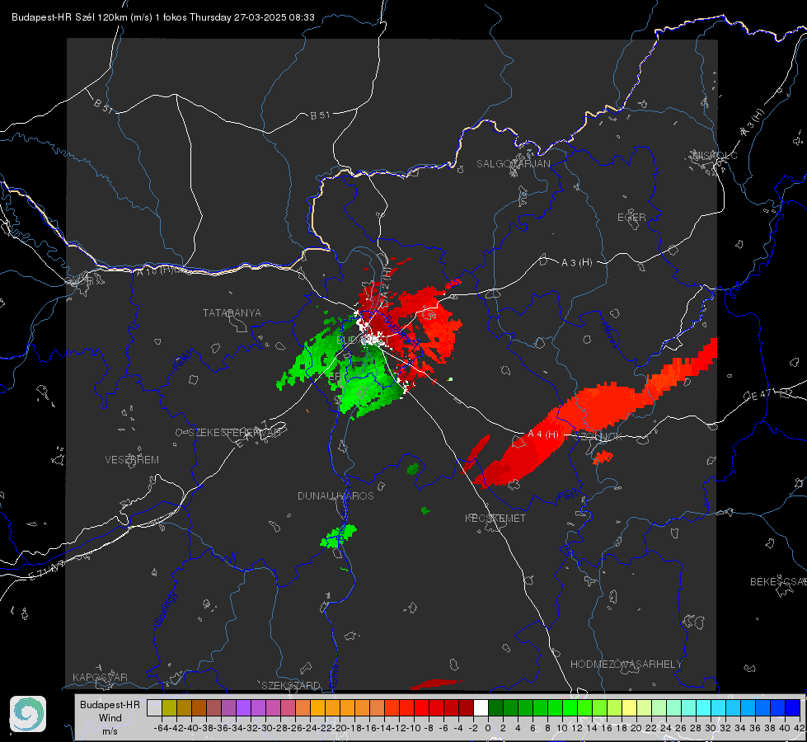Click the 'Somogy' county label in blue
Viewport: 807px width, 742px height.
[165, 608]
